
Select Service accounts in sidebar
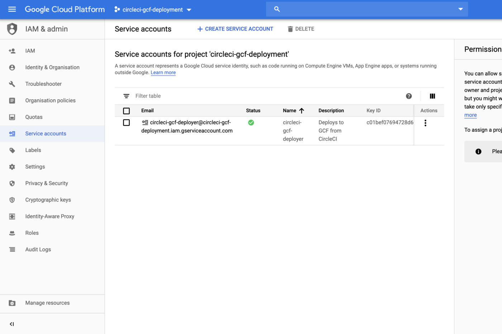[46, 134]
